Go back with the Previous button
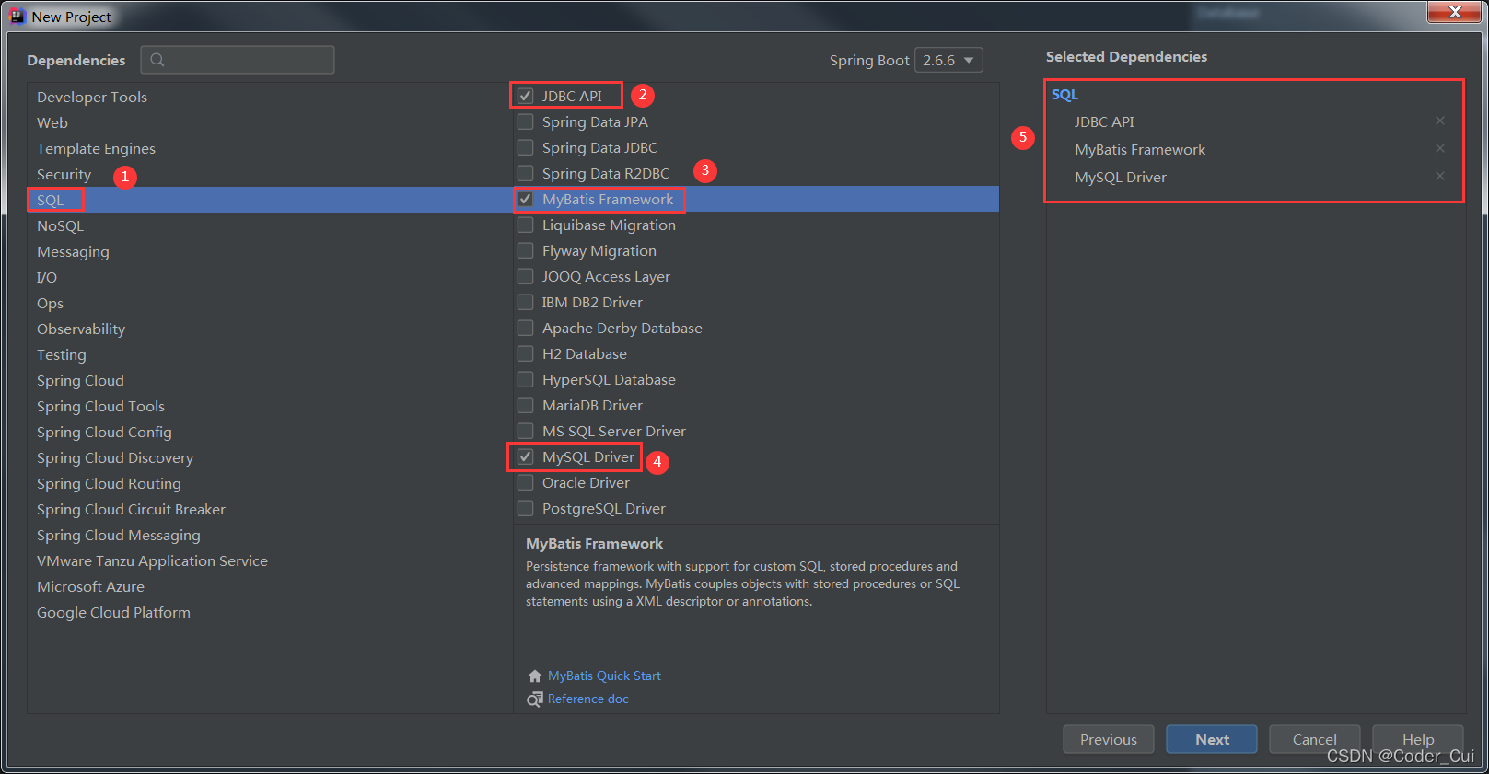The width and height of the screenshot is (1489, 774). (x=1108, y=739)
